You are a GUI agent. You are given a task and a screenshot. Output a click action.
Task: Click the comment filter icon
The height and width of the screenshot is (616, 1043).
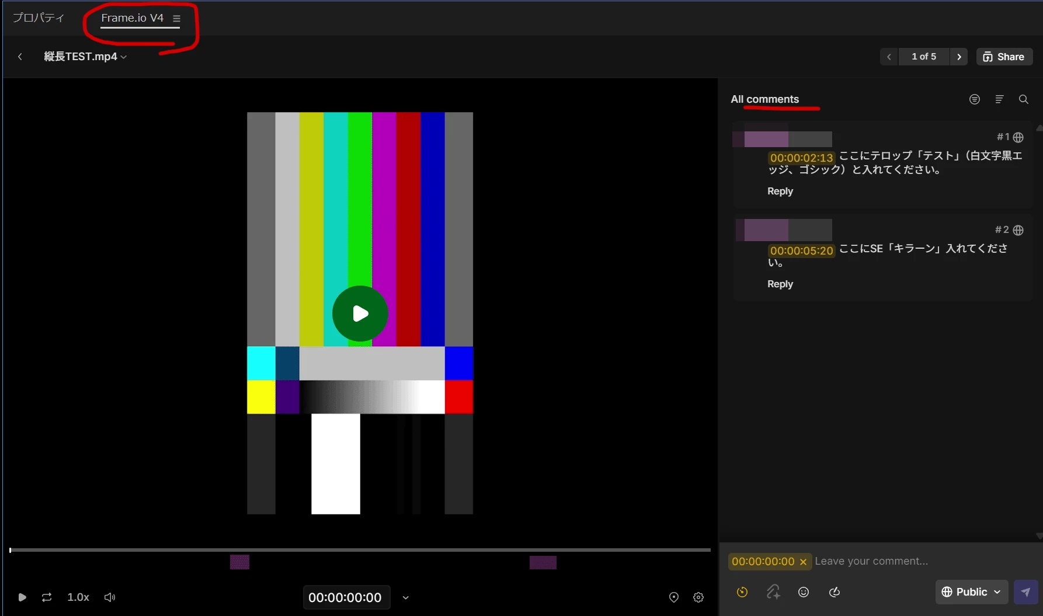coord(974,99)
